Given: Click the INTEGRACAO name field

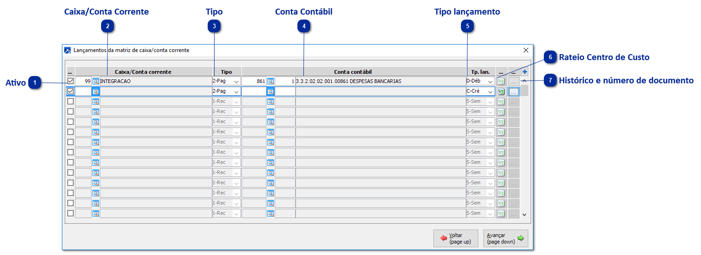Looking at the screenshot, I should pyautogui.click(x=156, y=81).
